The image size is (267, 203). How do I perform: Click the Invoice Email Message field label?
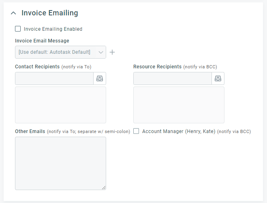[x=42, y=41]
